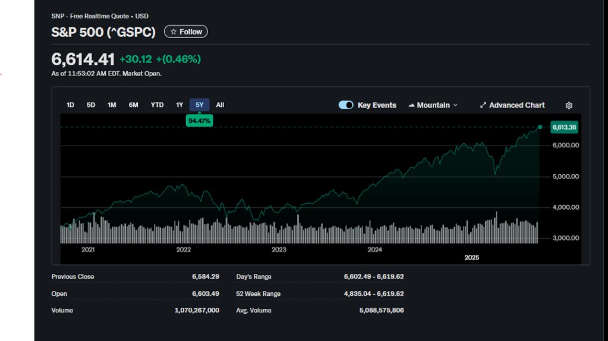Click the latest price dot on chart
Viewport: 608px width, 341px height.
[540, 127]
